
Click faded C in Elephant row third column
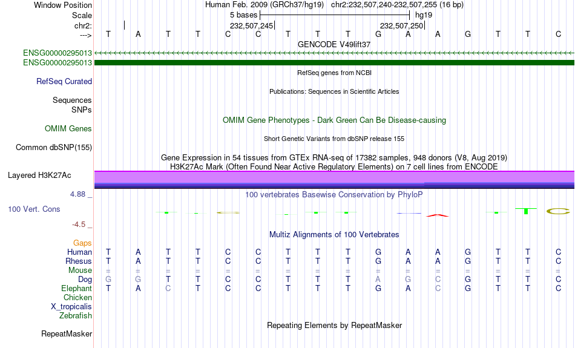click(168, 289)
